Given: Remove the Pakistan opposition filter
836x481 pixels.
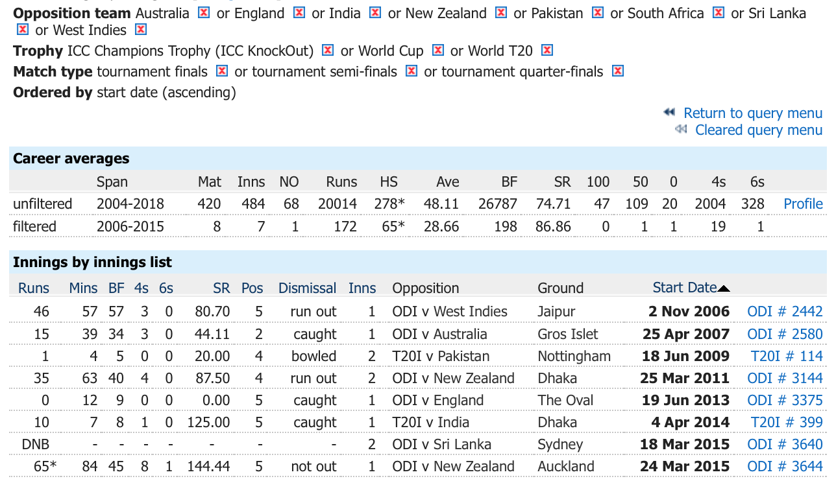Looking at the screenshot, I should pos(598,13).
